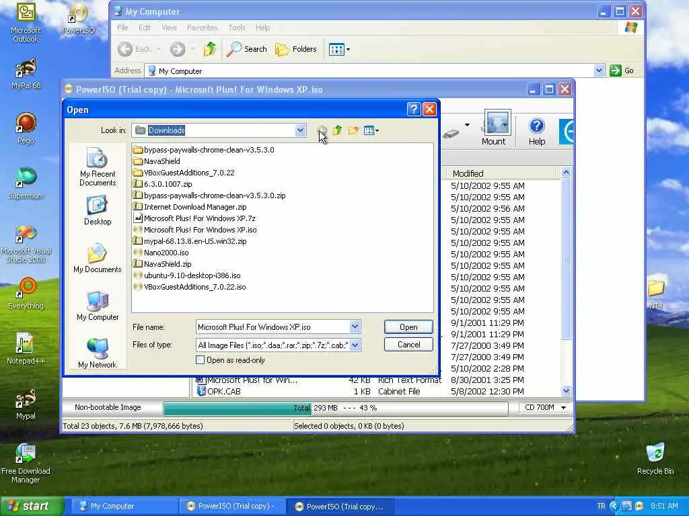Open My Recent Documents place
This screenshot has width=689, height=516.
pos(97,167)
